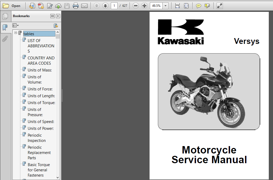The height and width of the screenshot is (180, 273).
Task: Collapse the tables bookmark tree
Action: click(16, 33)
